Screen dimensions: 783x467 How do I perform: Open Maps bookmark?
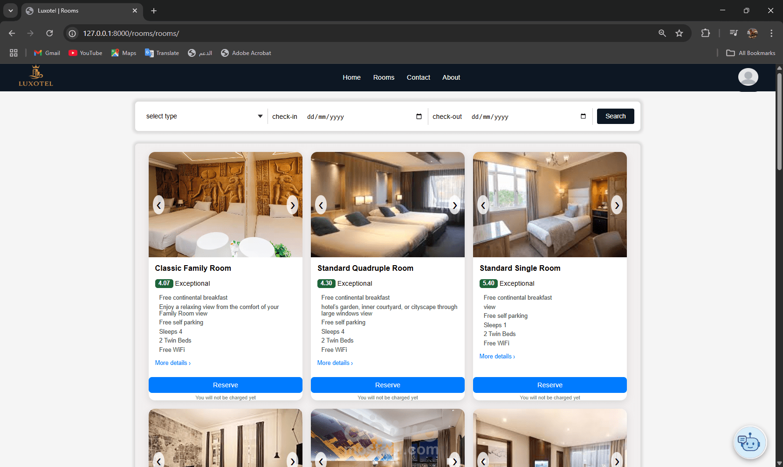click(124, 53)
